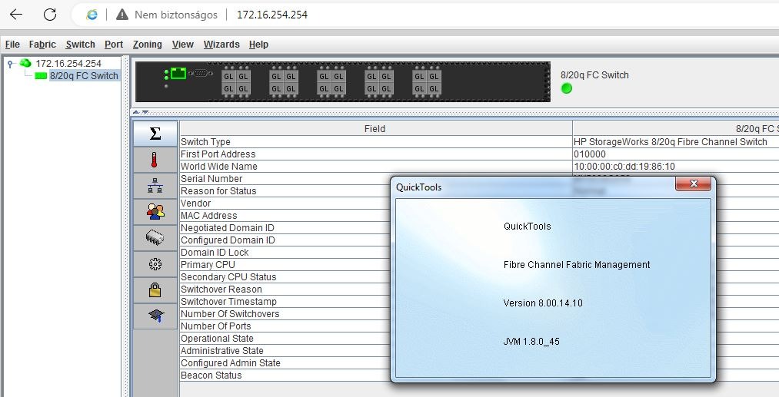Click the 'Switch Type' field row
The image size is (779, 397).
[x=376, y=142]
